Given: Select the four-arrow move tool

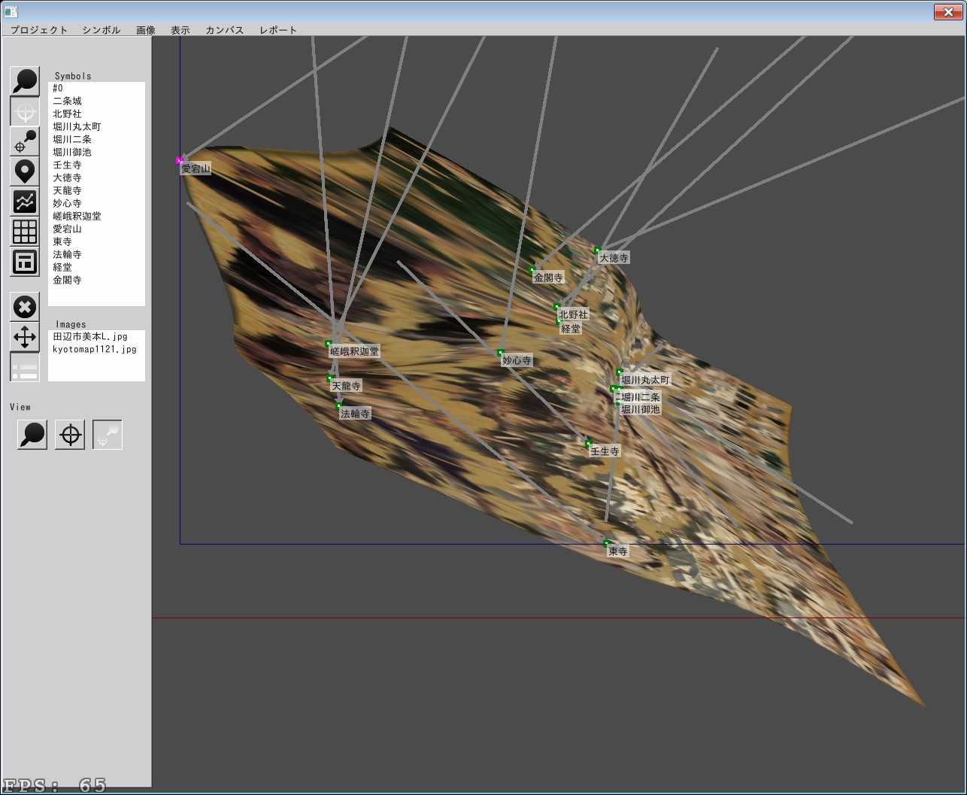Looking at the screenshot, I should coord(25,337).
